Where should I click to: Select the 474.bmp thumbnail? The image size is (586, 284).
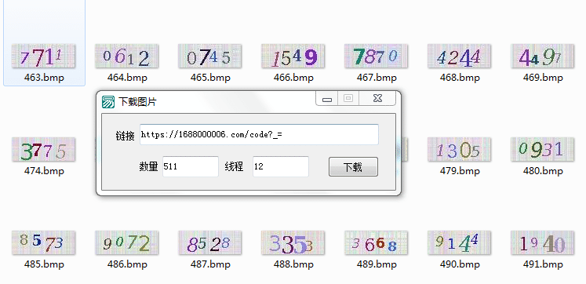[x=43, y=150]
